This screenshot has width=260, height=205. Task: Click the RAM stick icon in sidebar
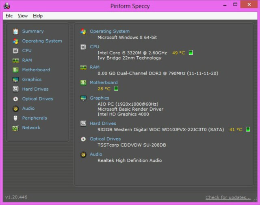[15, 60]
